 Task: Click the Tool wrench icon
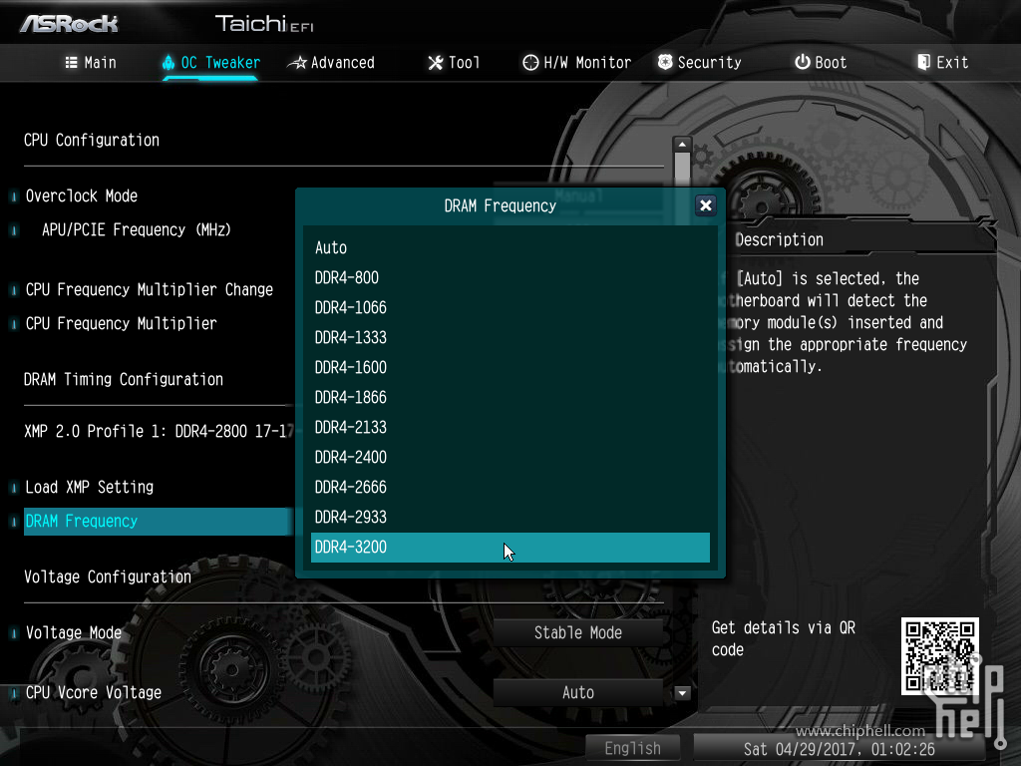click(436, 63)
